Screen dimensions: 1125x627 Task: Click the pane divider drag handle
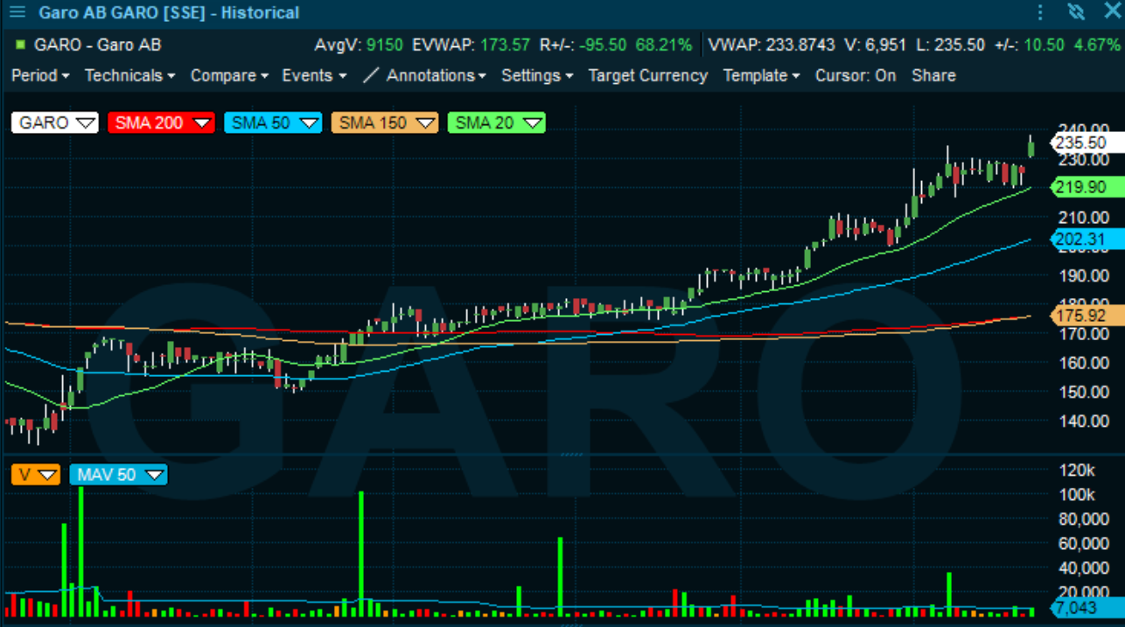[571, 455]
